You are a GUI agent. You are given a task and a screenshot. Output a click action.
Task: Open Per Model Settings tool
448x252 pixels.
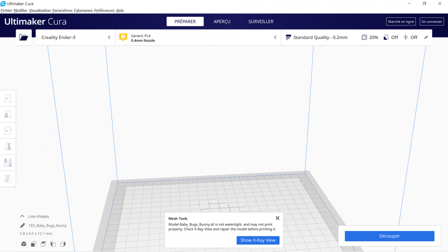[x=8, y=162]
